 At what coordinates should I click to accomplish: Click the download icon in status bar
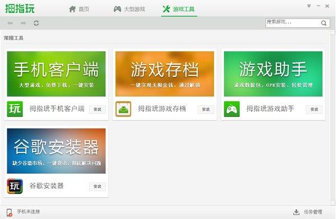(296, 212)
